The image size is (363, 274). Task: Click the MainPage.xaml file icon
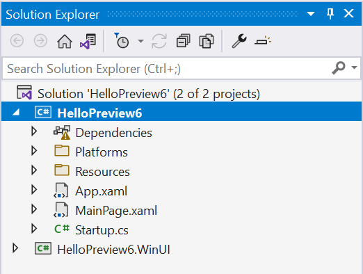pos(61,210)
